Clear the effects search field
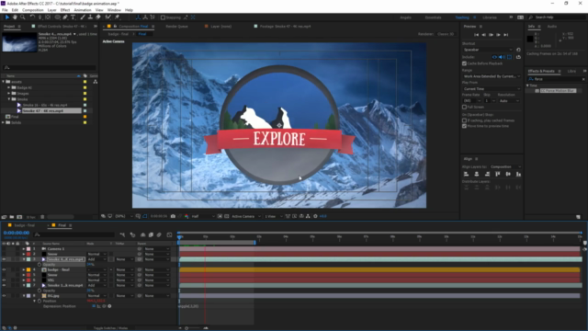This screenshot has height=331, width=588. (583, 79)
